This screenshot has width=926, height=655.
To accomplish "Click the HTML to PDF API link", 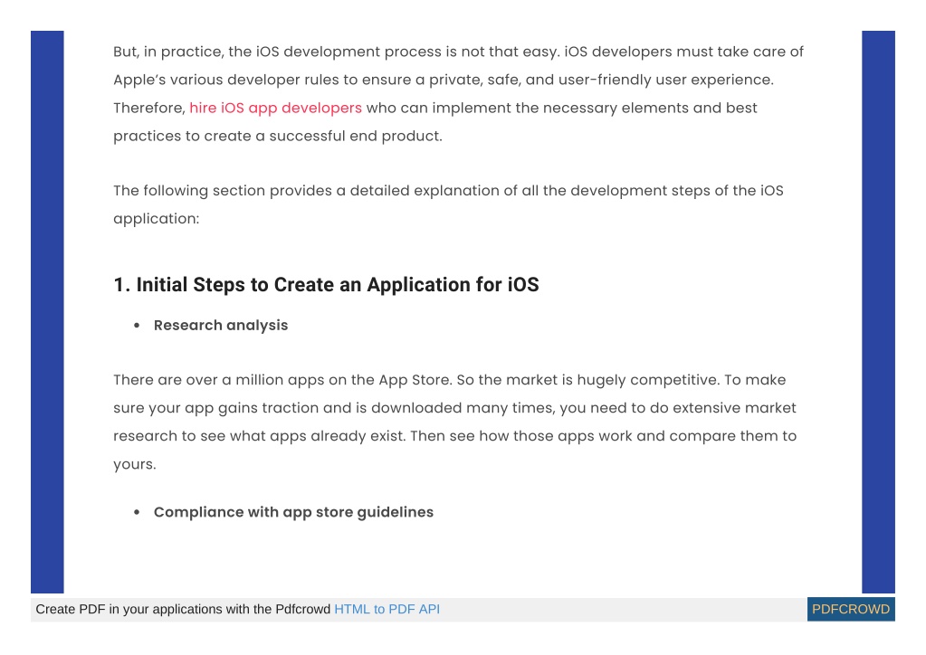I will click(387, 609).
